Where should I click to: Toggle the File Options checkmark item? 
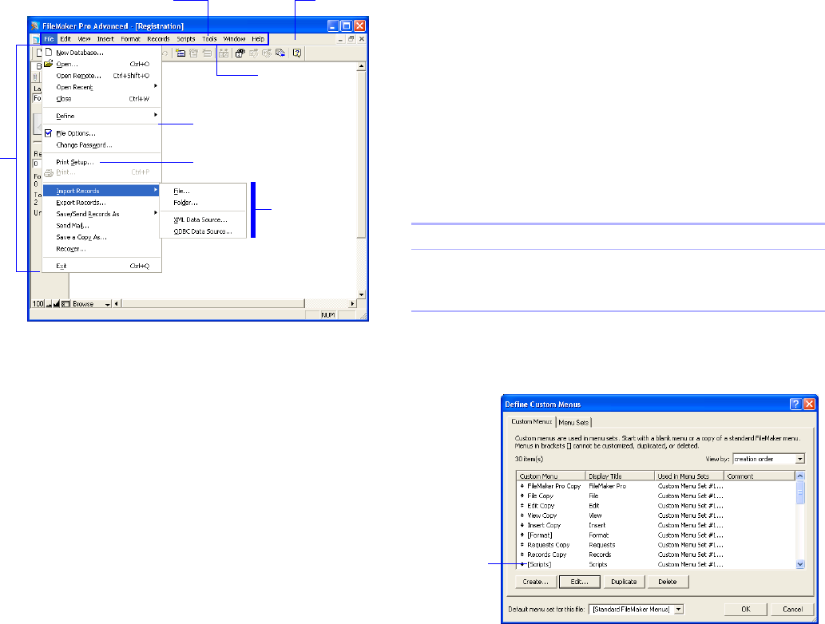coord(49,133)
